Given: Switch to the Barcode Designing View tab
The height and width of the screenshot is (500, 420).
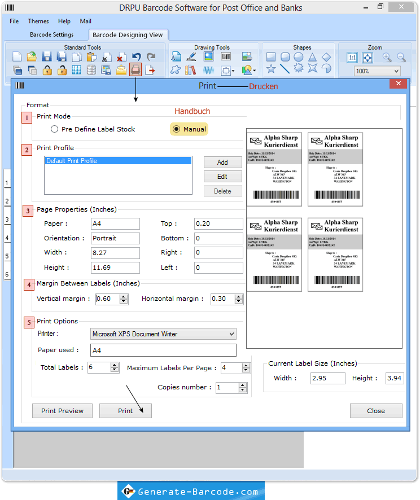Looking at the screenshot, I should 128,35.
